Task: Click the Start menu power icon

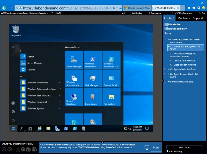Action: click(x=13, y=121)
